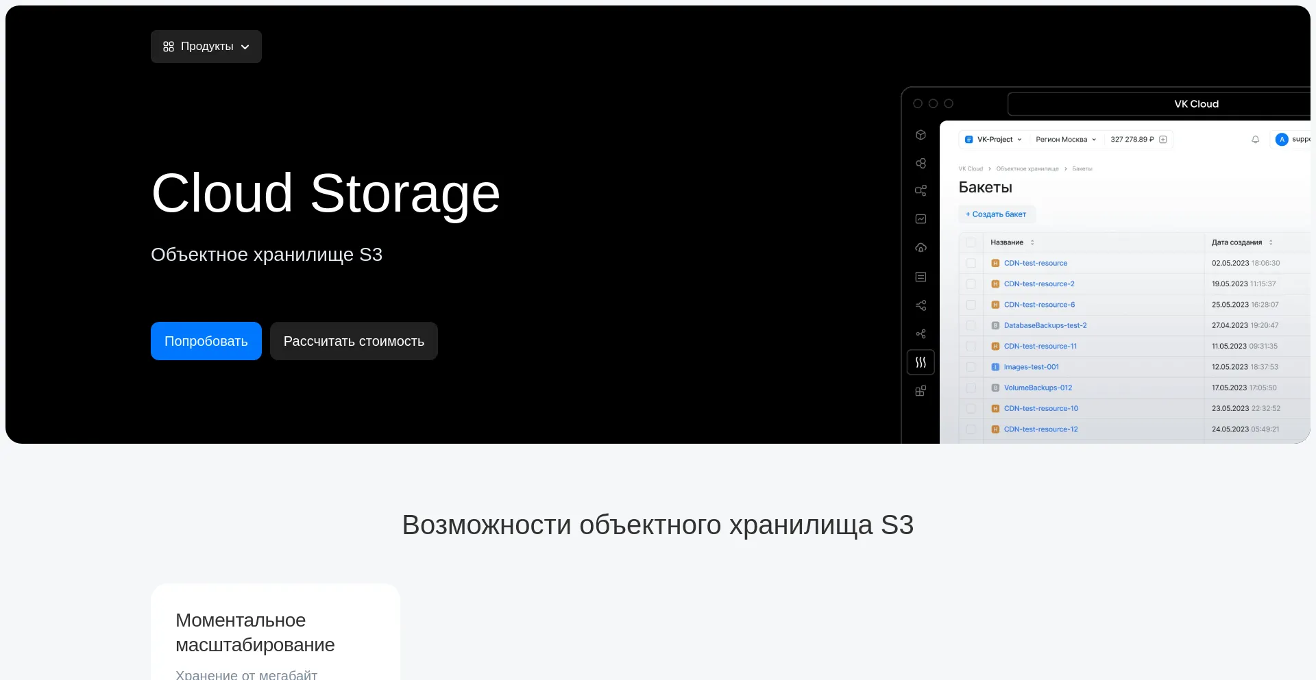Screen dimensions: 1316x680
Task: Toggle the select-all checkbox in table header
Action: pyautogui.click(x=971, y=242)
